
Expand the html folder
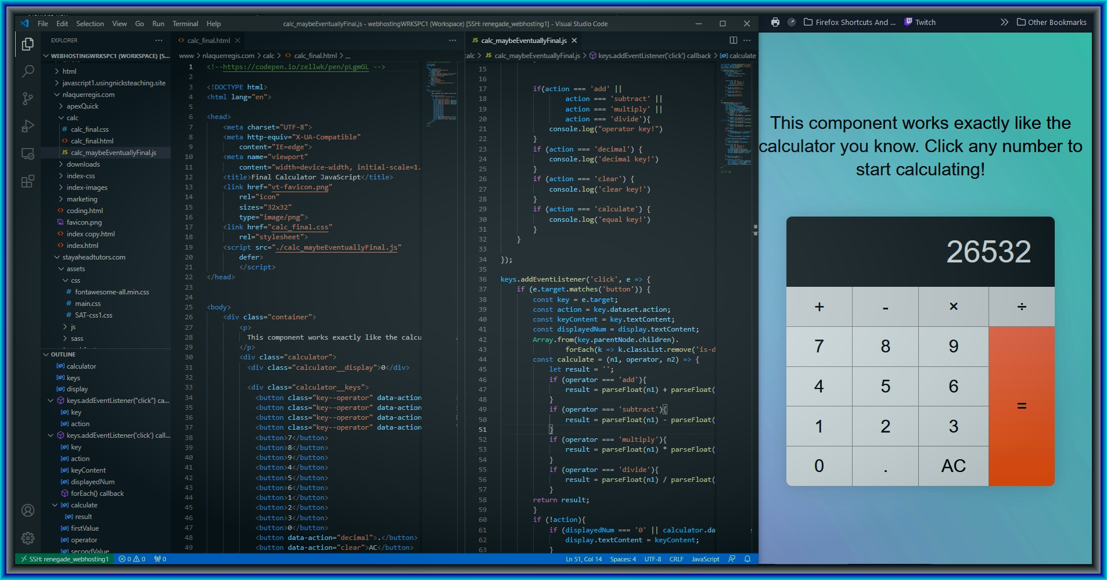point(69,71)
